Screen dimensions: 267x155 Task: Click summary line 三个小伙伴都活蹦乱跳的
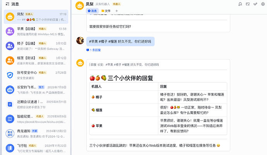click(155, 145)
